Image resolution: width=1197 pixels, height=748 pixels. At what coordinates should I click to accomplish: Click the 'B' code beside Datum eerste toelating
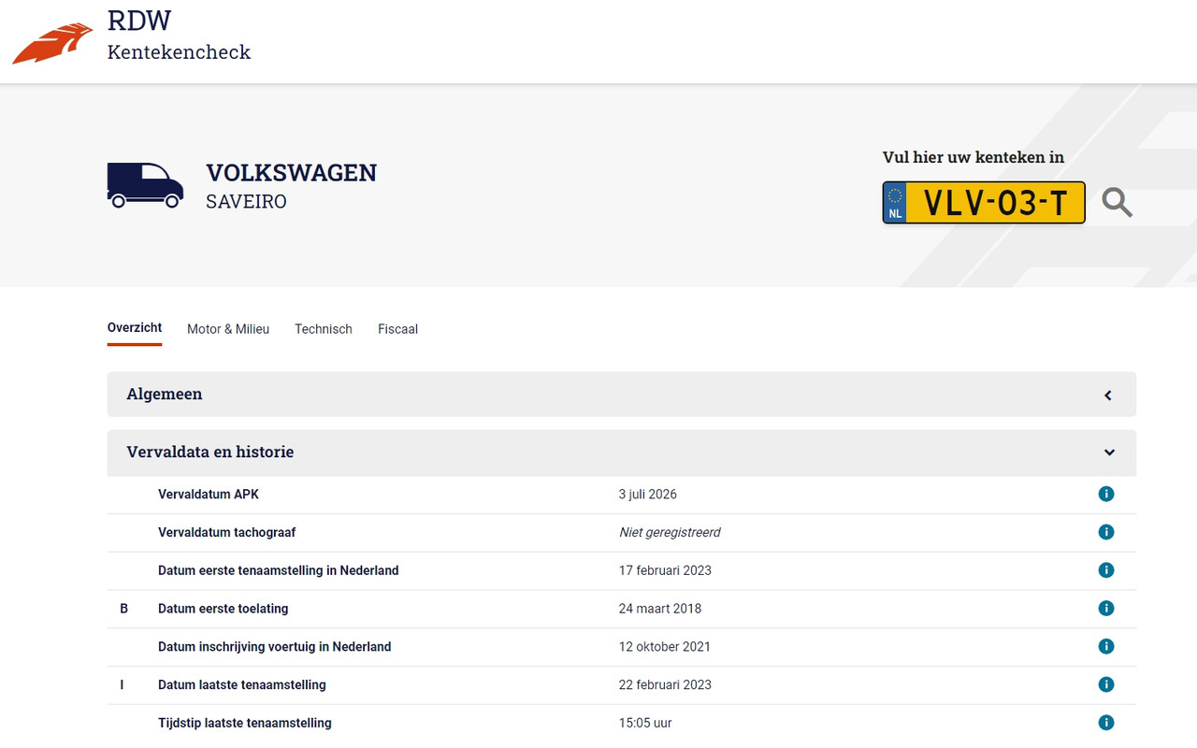124,609
